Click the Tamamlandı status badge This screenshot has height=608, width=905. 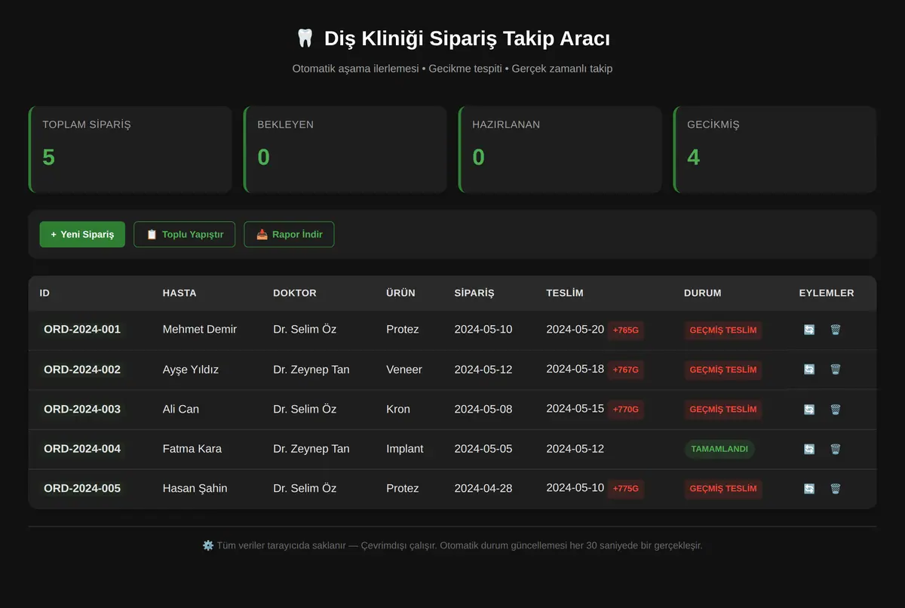(719, 449)
